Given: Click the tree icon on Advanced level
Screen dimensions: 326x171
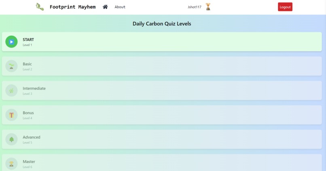Looking at the screenshot, I should click(11, 139).
